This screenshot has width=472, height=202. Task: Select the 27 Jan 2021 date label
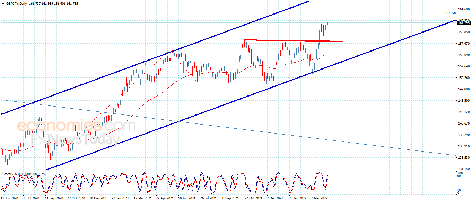coord(120,199)
